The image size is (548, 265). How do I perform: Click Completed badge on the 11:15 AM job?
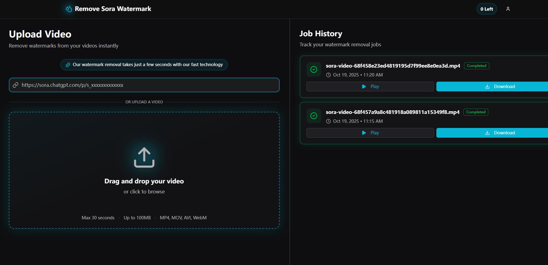[476, 112]
